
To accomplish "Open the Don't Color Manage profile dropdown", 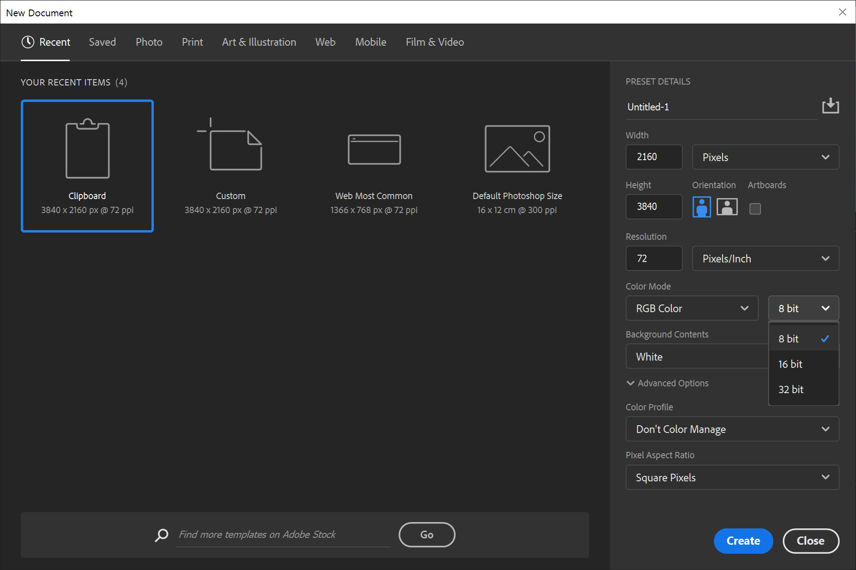I will click(x=732, y=429).
